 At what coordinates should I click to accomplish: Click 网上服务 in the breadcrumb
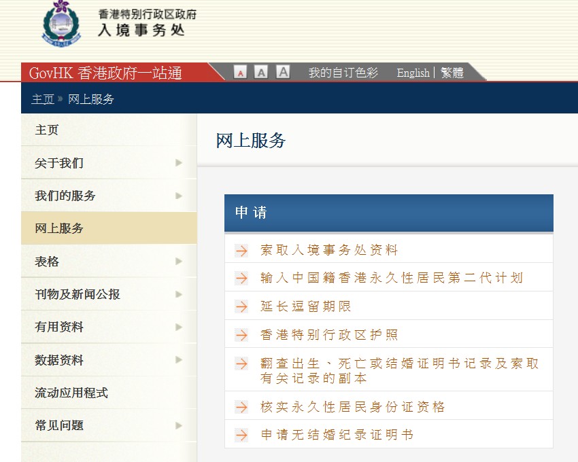pos(91,99)
